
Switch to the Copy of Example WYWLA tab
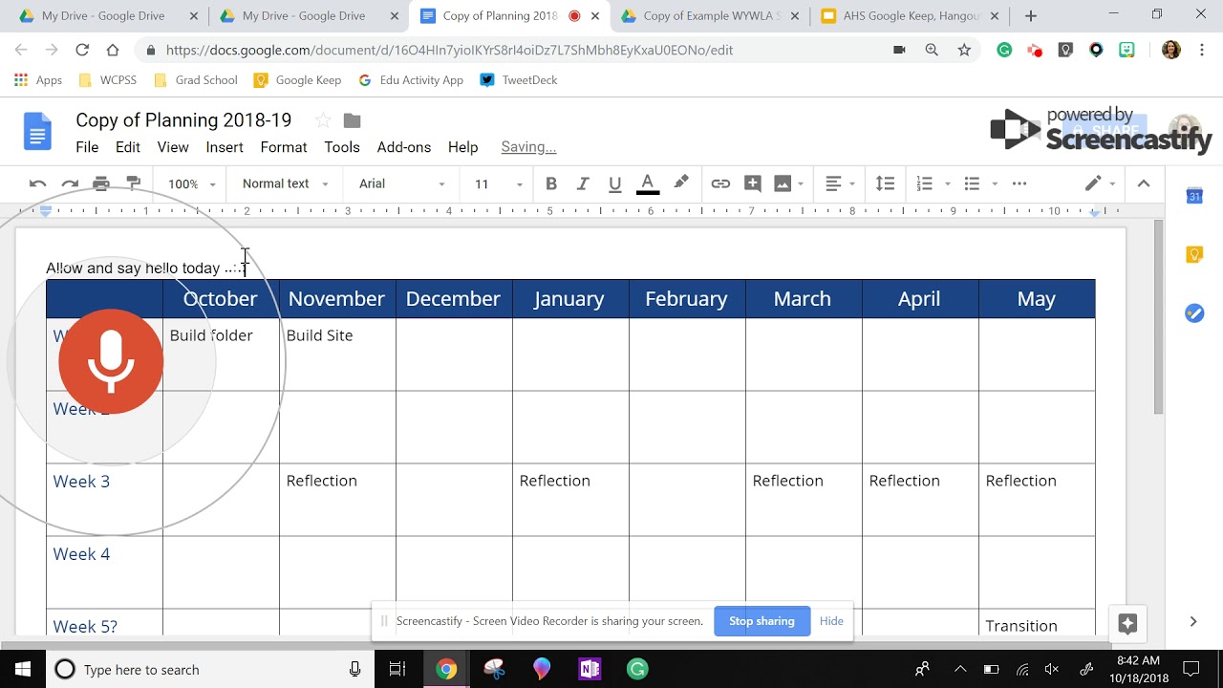pos(710,16)
